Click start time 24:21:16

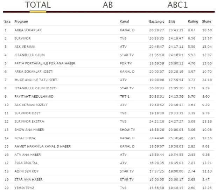point(156,121)
